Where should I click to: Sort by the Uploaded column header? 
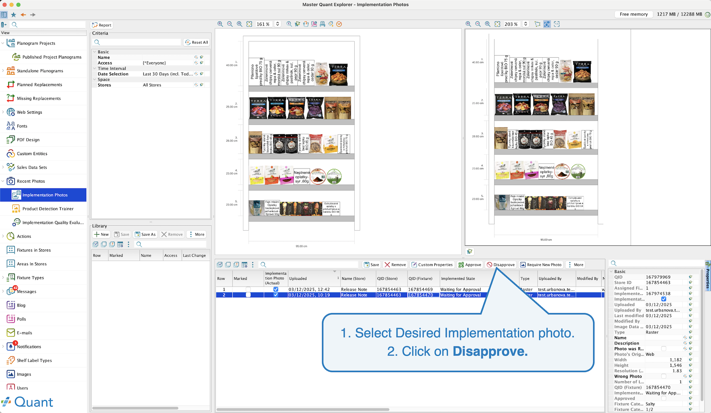(314, 279)
